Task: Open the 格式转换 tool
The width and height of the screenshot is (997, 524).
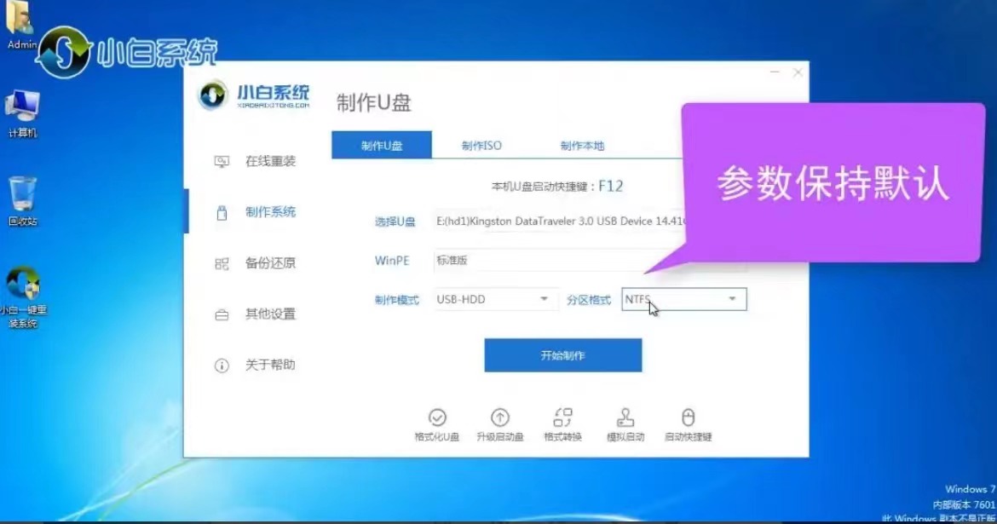Action: pyautogui.click(x=562, y=425)
